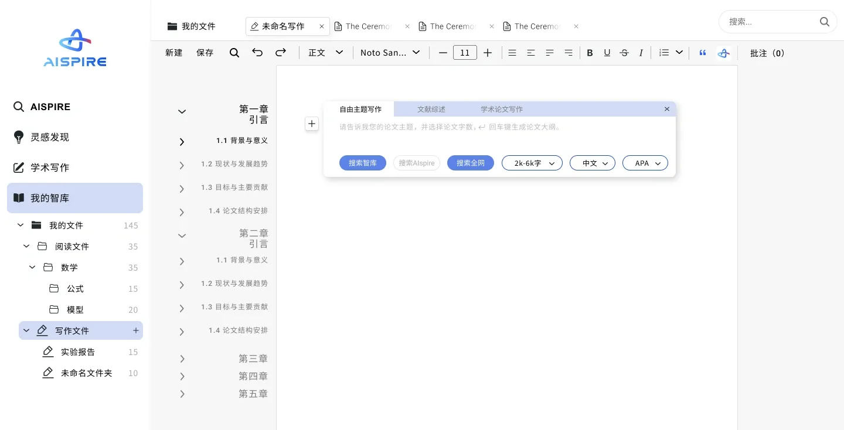
Task: Apply center alignment icon
Action: click(x=531, y=53)
